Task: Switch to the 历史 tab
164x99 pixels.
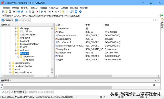Action: point(5,92)
